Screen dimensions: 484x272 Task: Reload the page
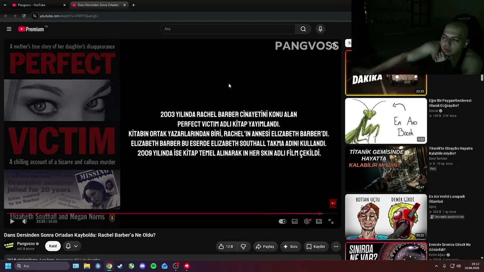(24, 16)
